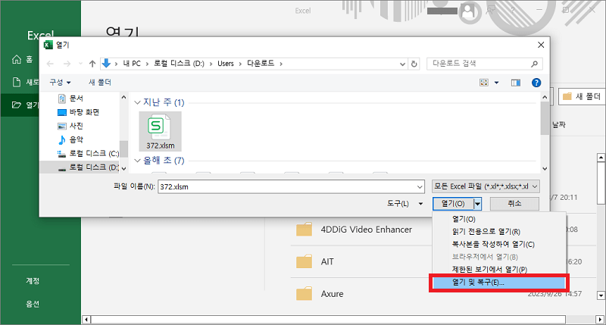Viewport: 606px width, 325px height.
Task: Click the Back arrow in the dialog
Action: [50, 64]
